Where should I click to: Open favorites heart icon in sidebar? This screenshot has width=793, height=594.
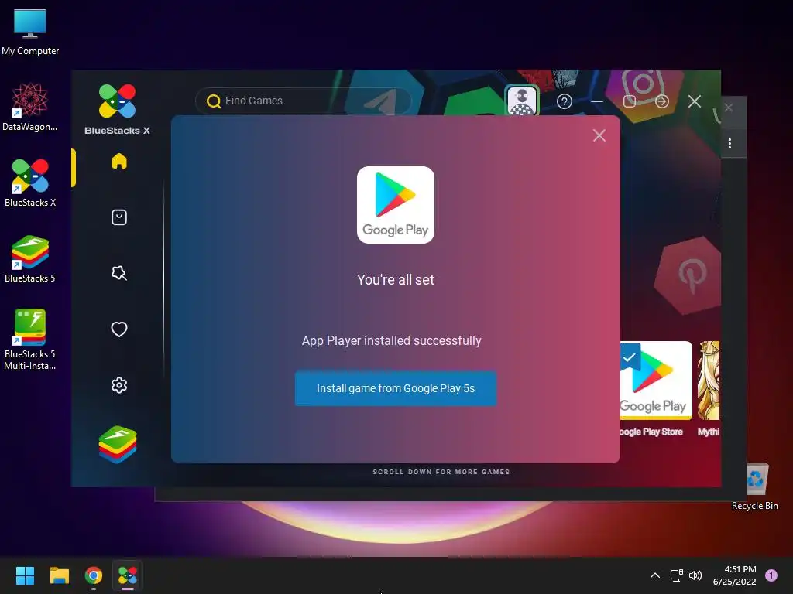(118, 329)
